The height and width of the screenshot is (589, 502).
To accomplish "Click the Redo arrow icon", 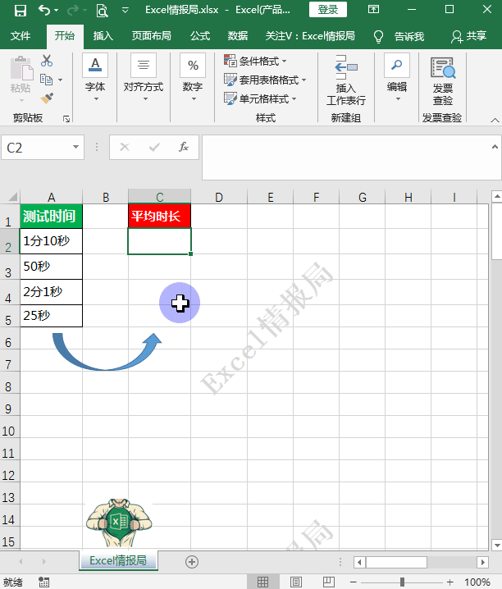I will click(72, 10).
